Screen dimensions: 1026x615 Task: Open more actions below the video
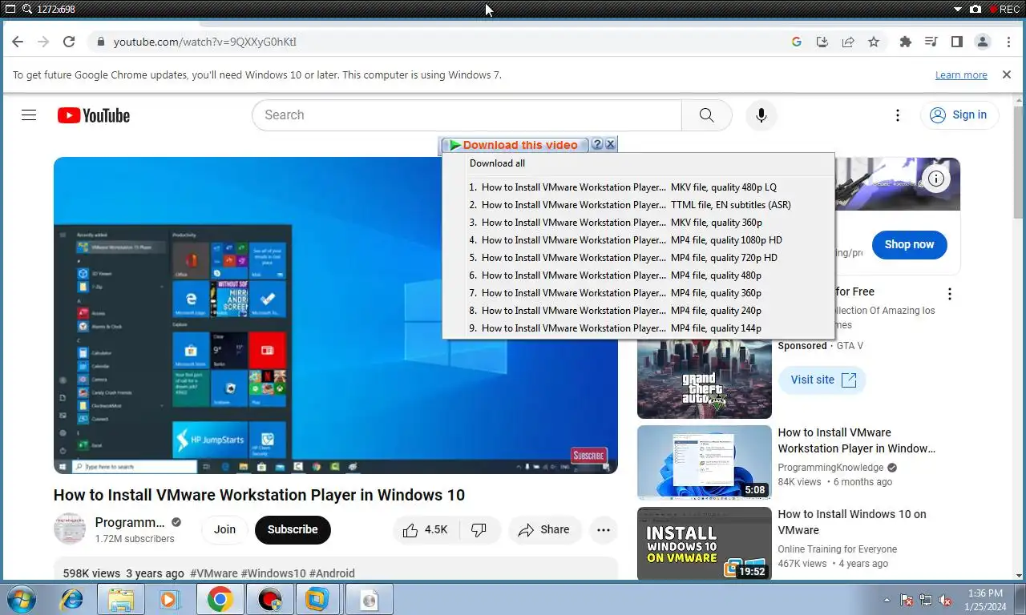click(604, 530)
